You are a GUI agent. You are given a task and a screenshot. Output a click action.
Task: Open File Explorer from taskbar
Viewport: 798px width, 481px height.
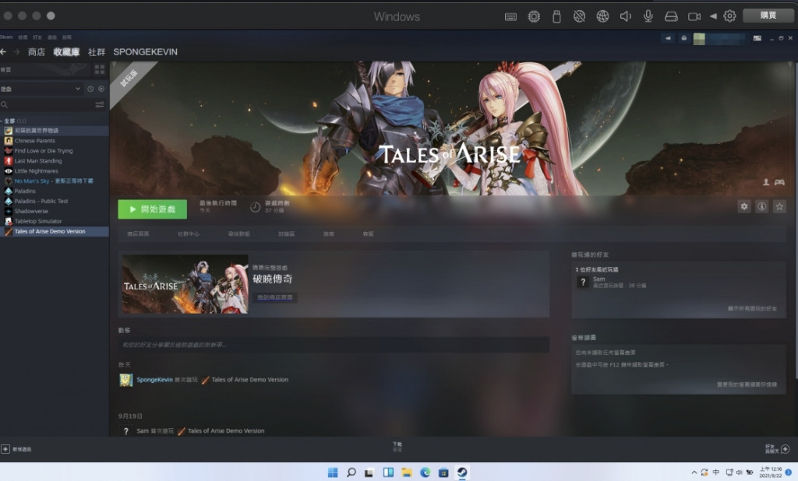[407, 472]
